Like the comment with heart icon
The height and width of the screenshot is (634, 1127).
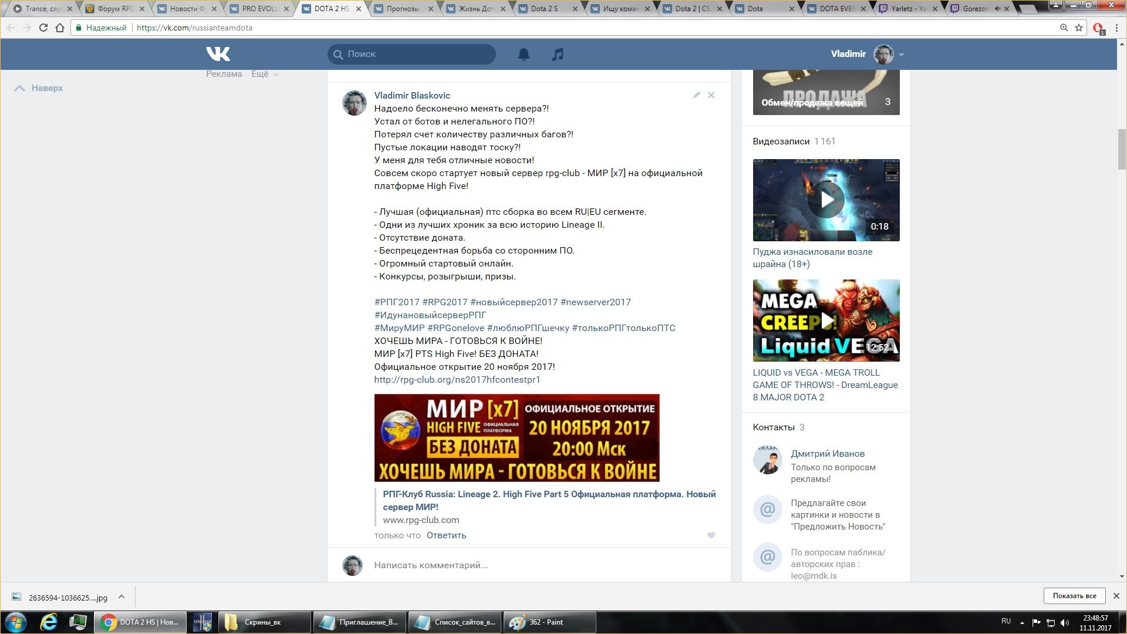click(x=711, y=535)
